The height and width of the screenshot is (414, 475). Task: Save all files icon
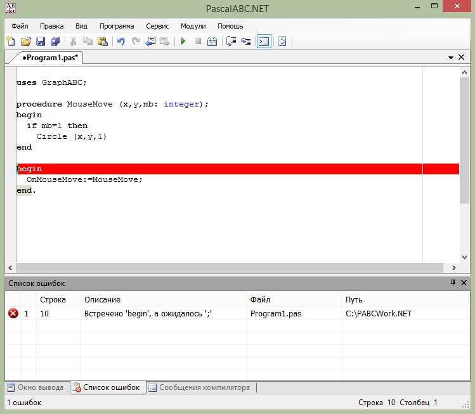[55, 41]
